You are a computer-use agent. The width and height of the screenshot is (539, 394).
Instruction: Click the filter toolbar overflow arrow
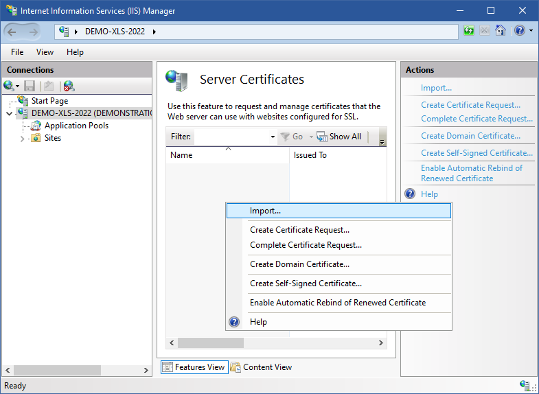pos(382,141)
